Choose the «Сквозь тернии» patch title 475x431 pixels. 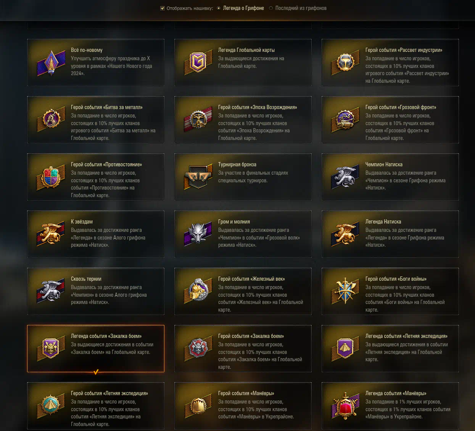tap(86, 279)
